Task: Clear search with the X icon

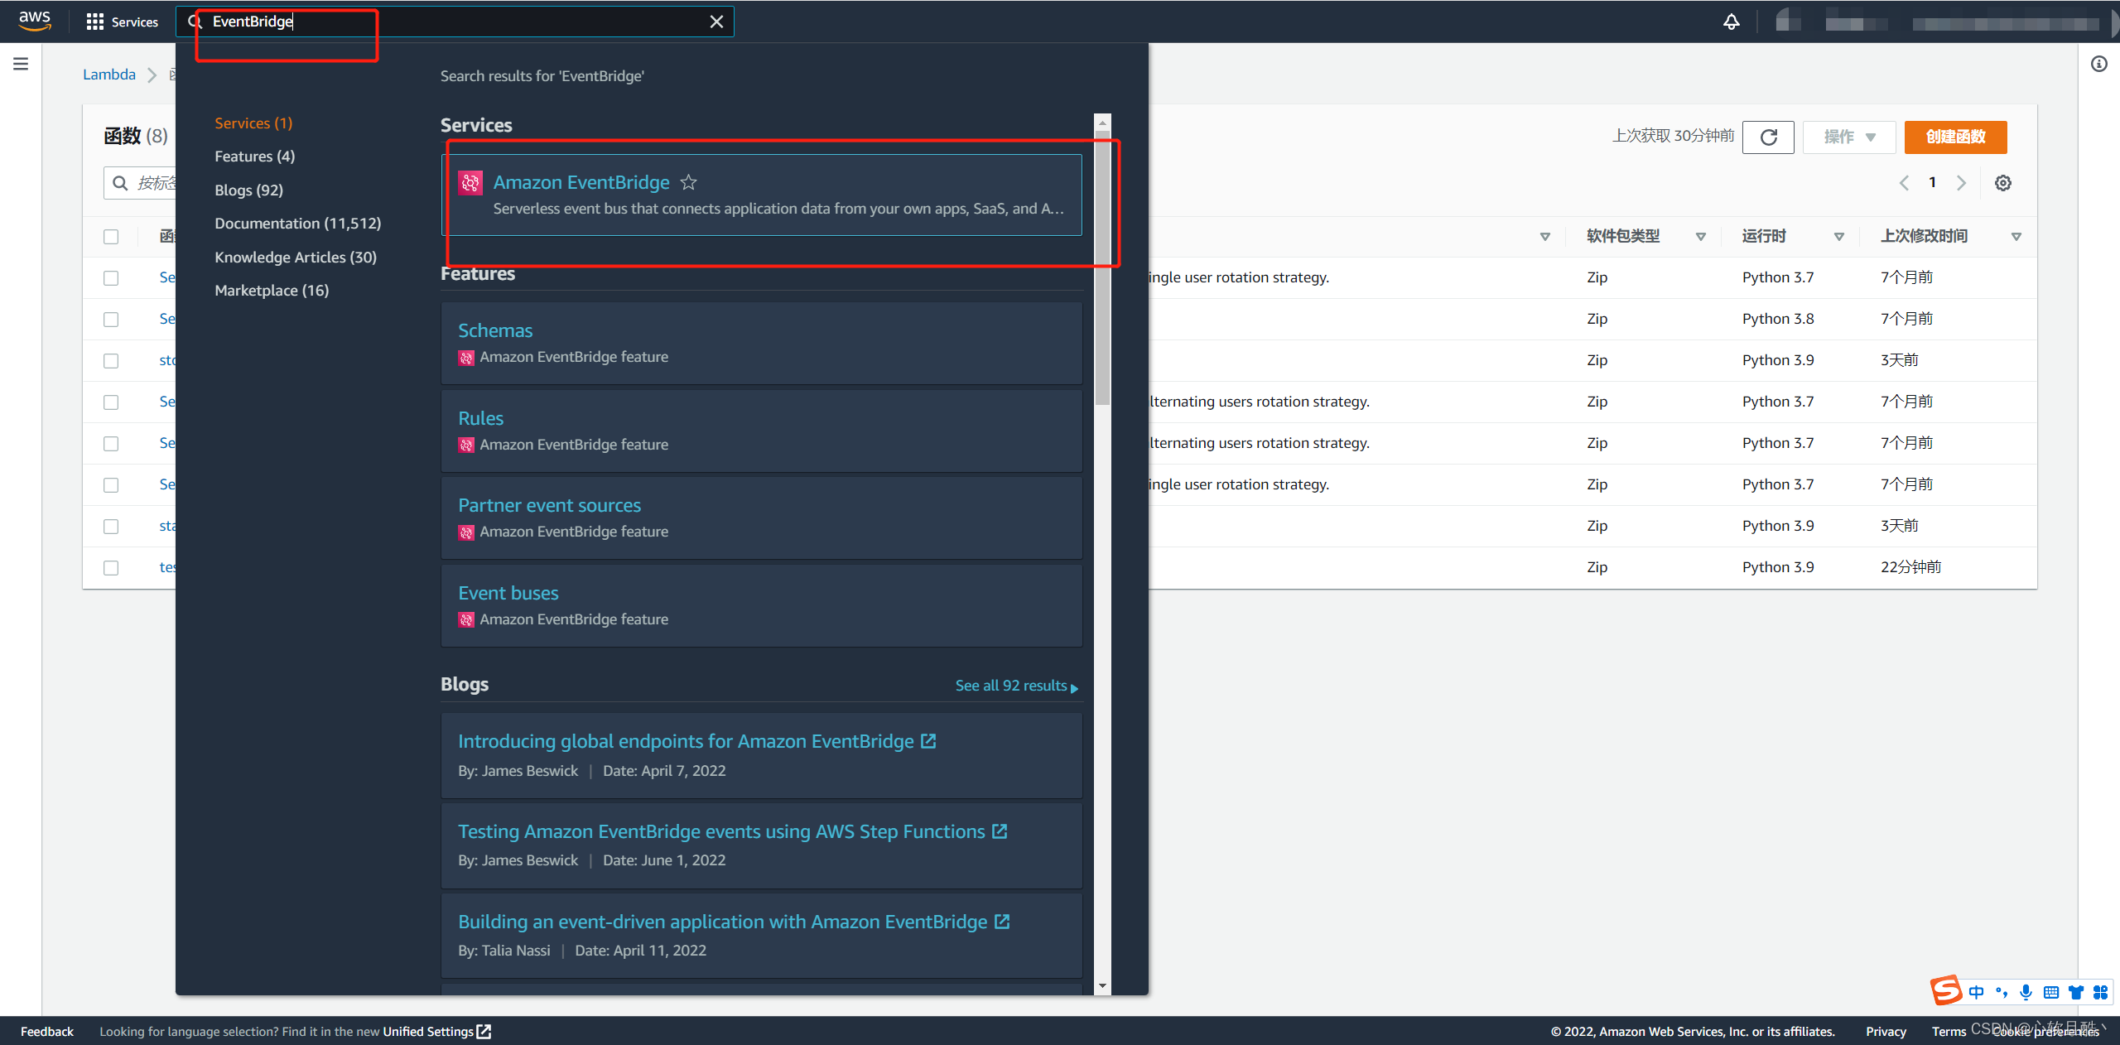Action: point(716,22)
